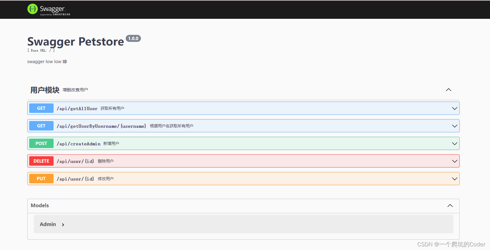The width and height of the screenshot is (490, 250).
Task: Expand the Admin model arrow
Action: (63, 225)
